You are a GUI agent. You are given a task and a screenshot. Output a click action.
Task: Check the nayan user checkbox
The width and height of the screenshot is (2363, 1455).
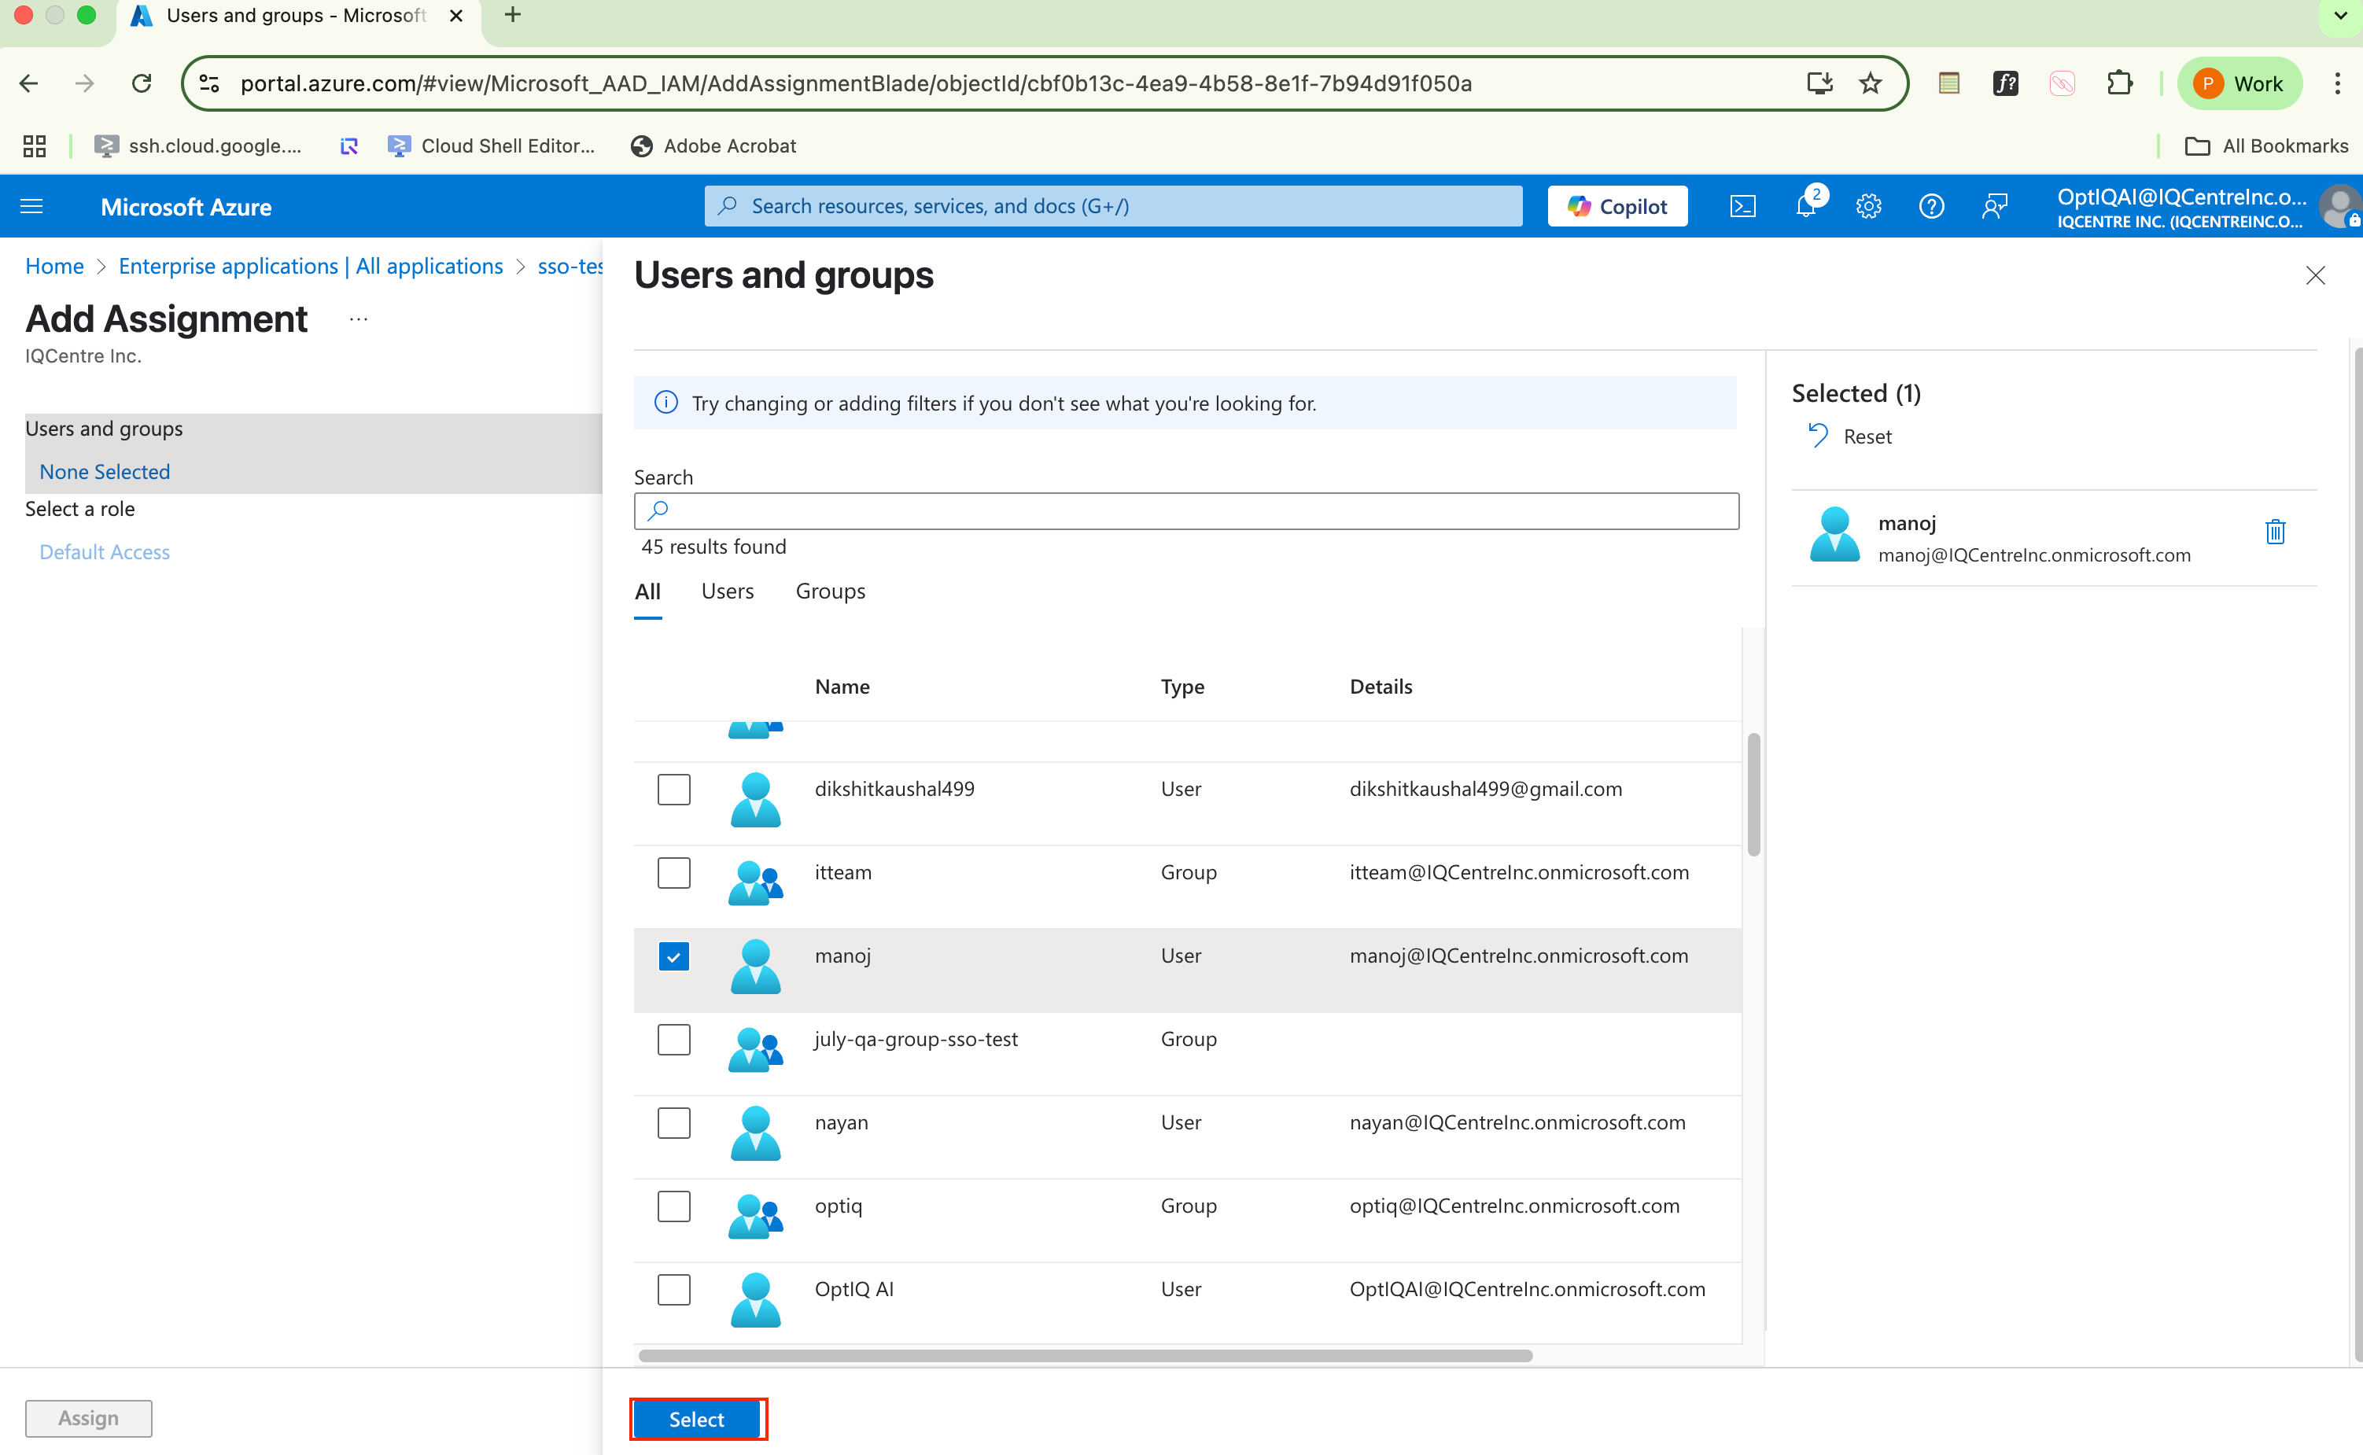(674, 1123)
